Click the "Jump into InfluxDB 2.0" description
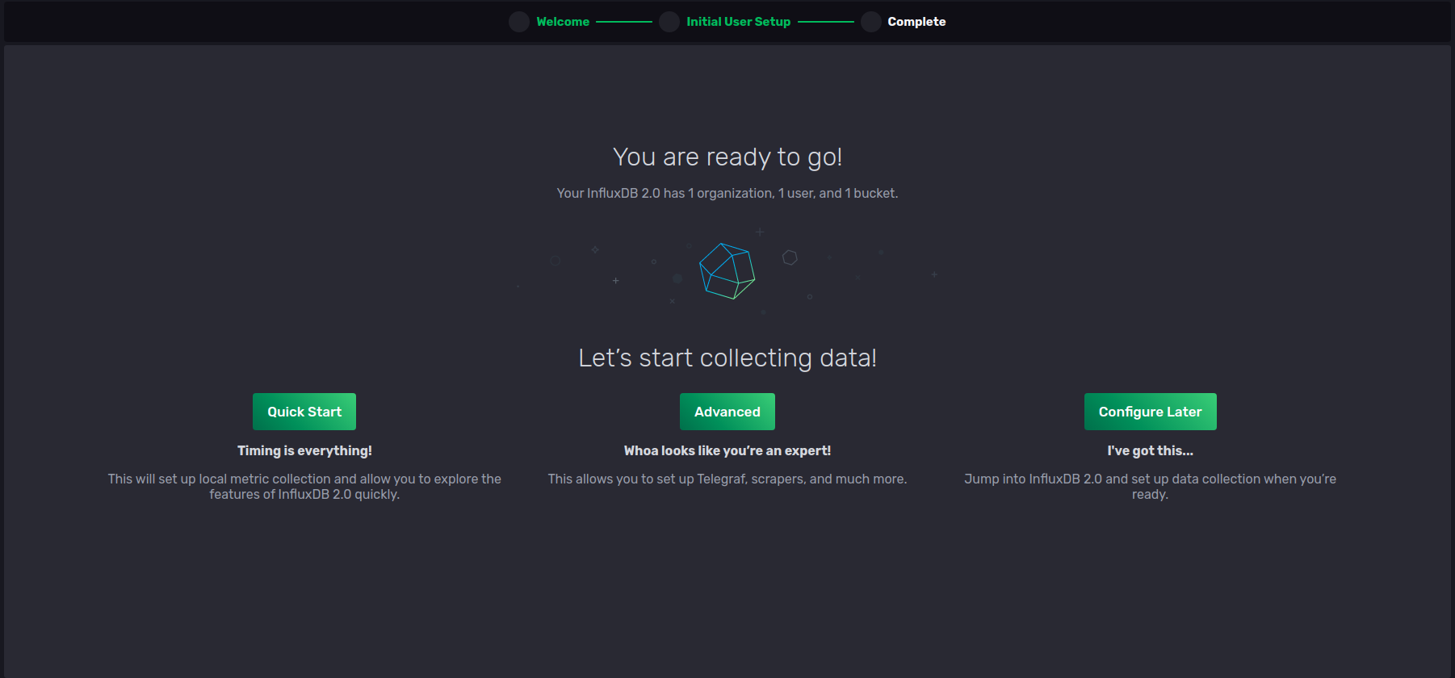This screenshot has height=678, width=1455. click(1150, 487)
